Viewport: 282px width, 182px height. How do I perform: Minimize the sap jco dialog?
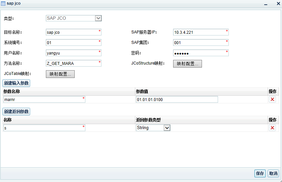click(266, 4)
